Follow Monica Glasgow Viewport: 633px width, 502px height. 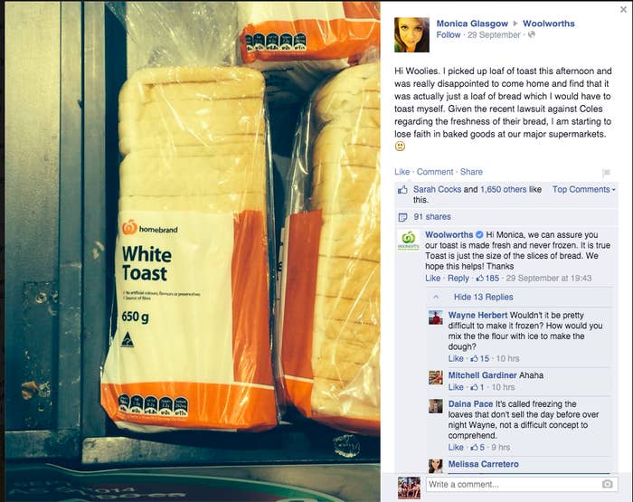449,34
